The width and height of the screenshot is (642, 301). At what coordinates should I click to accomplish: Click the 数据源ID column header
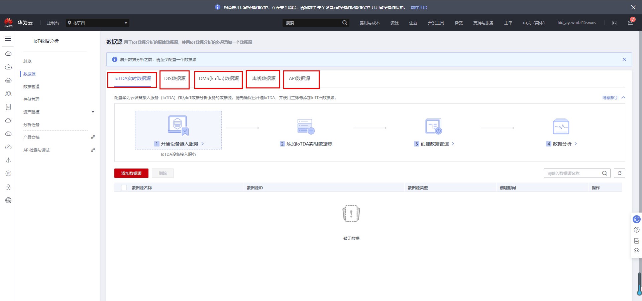(x=255, y=188)
